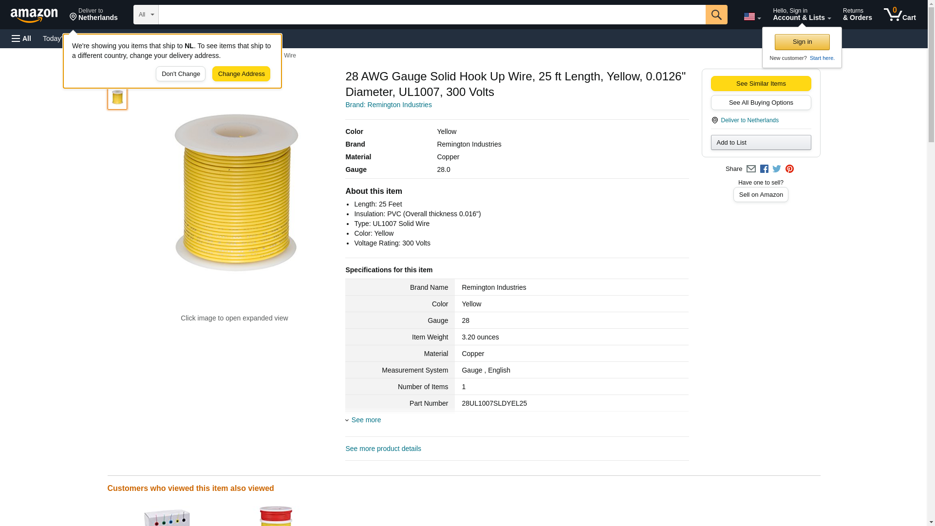Select the yellow wire spool thumbnail
This screenshot has height=526, width=935.
pos(117,97)
